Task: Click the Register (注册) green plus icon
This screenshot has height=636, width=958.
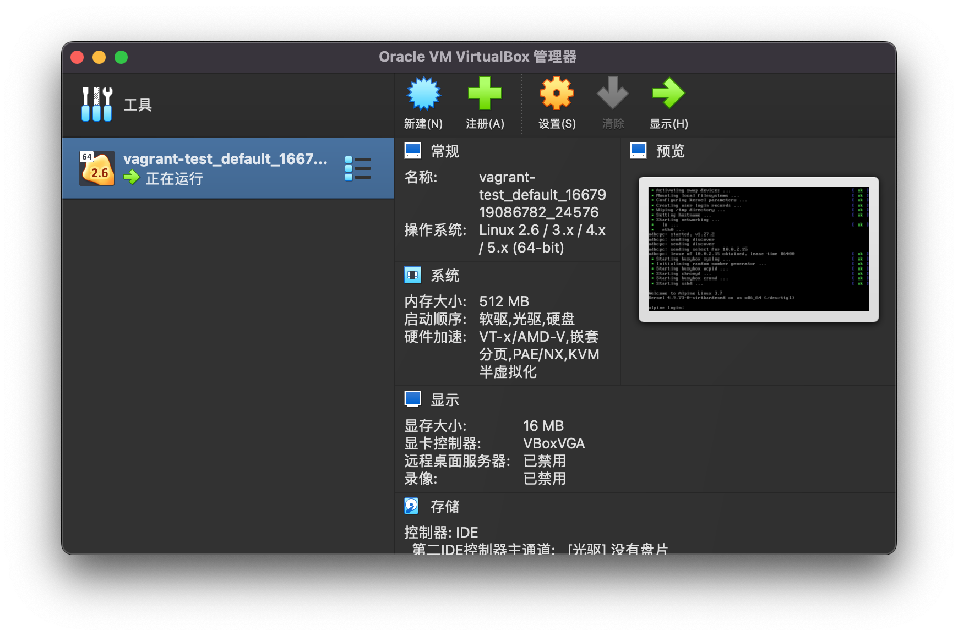Action: coord(485,94)
